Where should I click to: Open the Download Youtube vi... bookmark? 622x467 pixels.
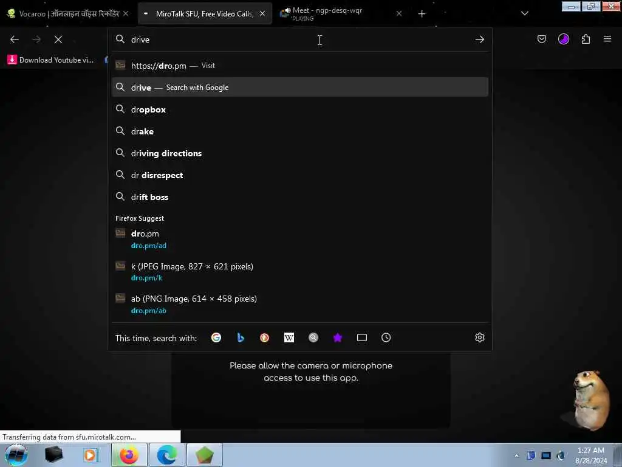click(50, 60)
